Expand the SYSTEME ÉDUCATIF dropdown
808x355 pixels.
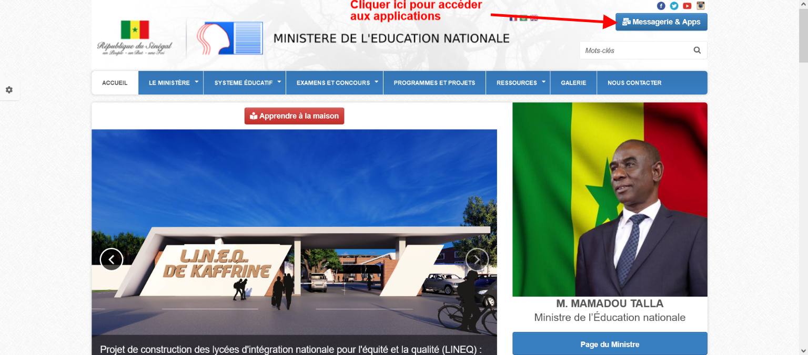tap(244, 82)
